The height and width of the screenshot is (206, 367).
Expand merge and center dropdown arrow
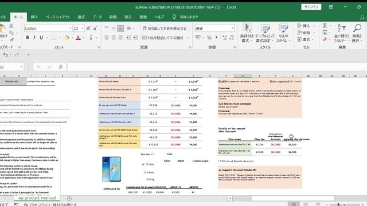(187, 38)
